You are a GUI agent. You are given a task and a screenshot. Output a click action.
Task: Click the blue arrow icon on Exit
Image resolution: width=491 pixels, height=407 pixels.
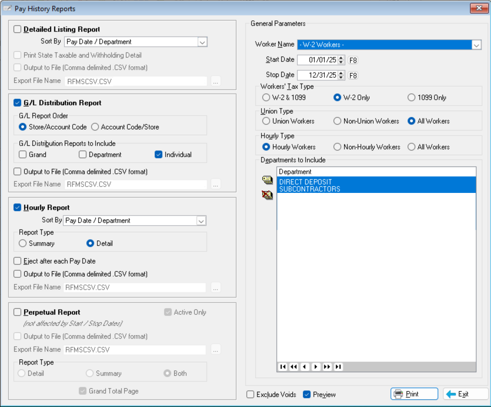point(451,394)
